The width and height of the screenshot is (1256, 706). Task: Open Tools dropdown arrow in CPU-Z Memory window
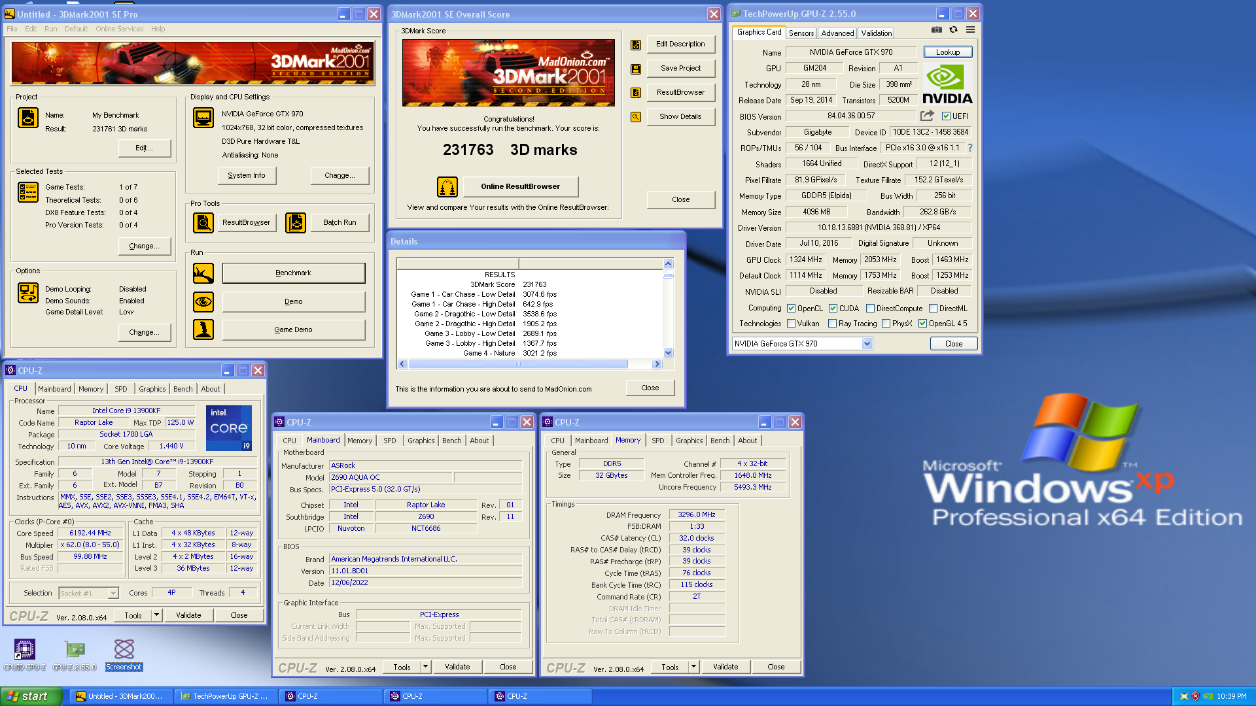pos(693,667)
